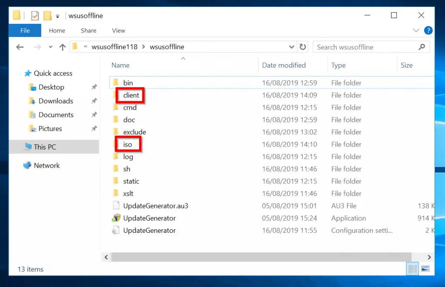Viewport: 445px width, 287px height.
Task: Click the right arrow of the horizontal scrollbar
Action: [x=429, y=257]
